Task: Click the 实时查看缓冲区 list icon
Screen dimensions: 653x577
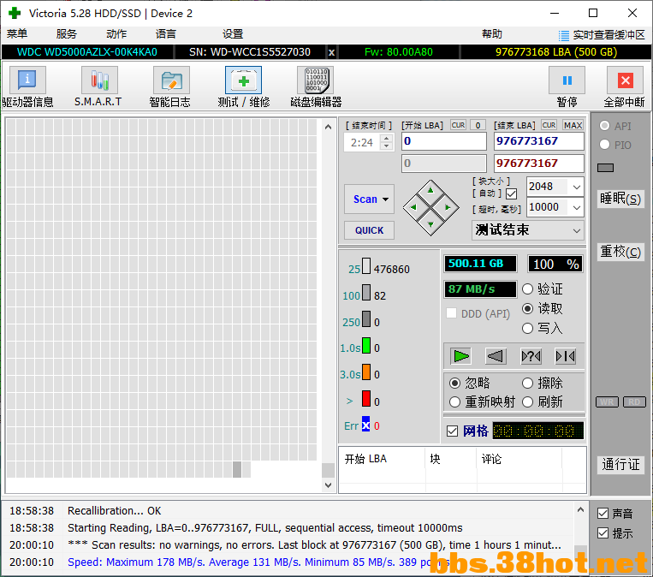Action: (x=563, y=35)
